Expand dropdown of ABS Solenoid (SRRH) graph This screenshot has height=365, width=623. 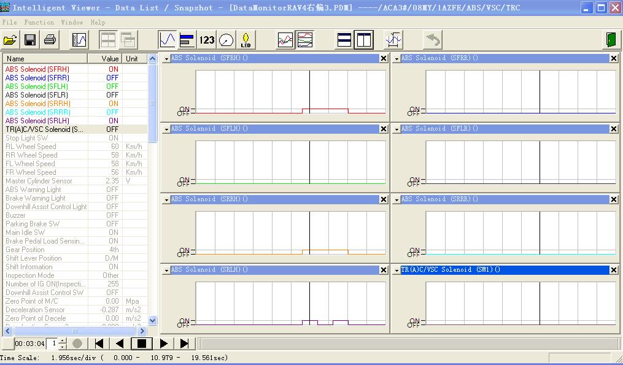166,200
